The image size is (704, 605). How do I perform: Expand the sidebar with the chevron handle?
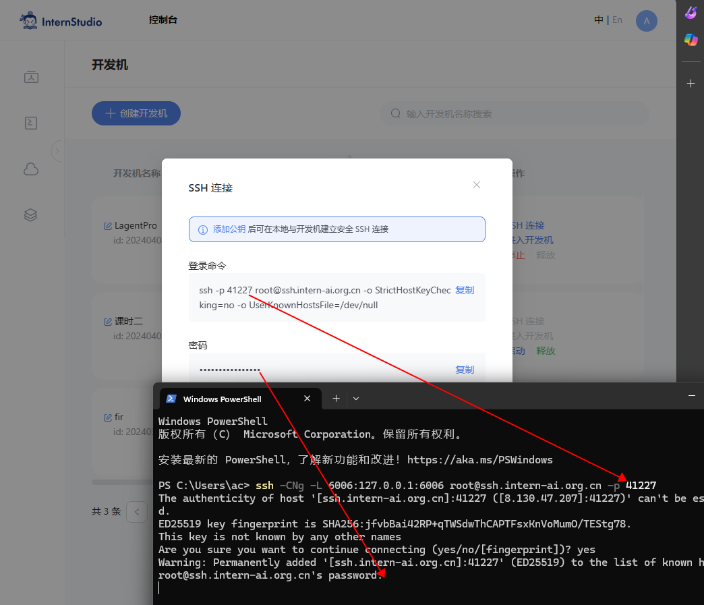tap(57, 151)
